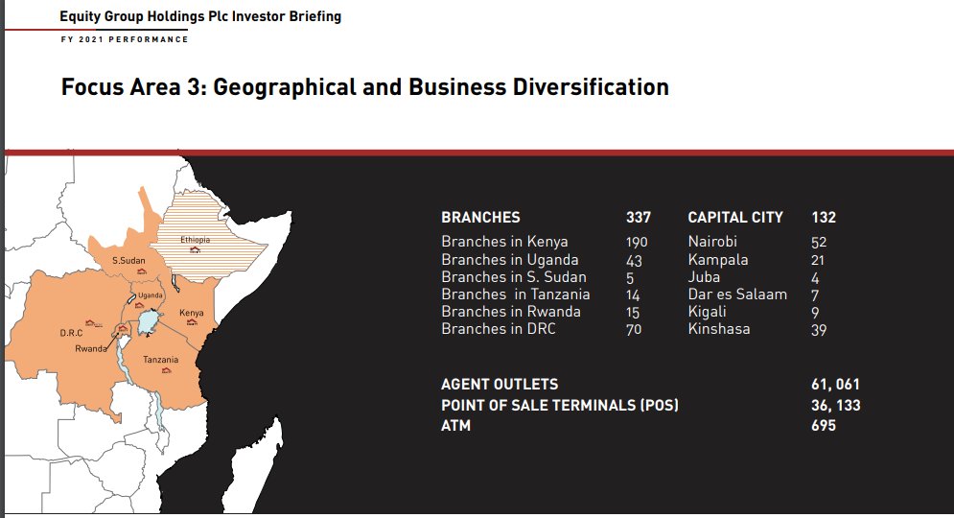This screenshot has height=518, width=954.
Task: Click the 'BRANCHES' heading
Action: point(480,218)
